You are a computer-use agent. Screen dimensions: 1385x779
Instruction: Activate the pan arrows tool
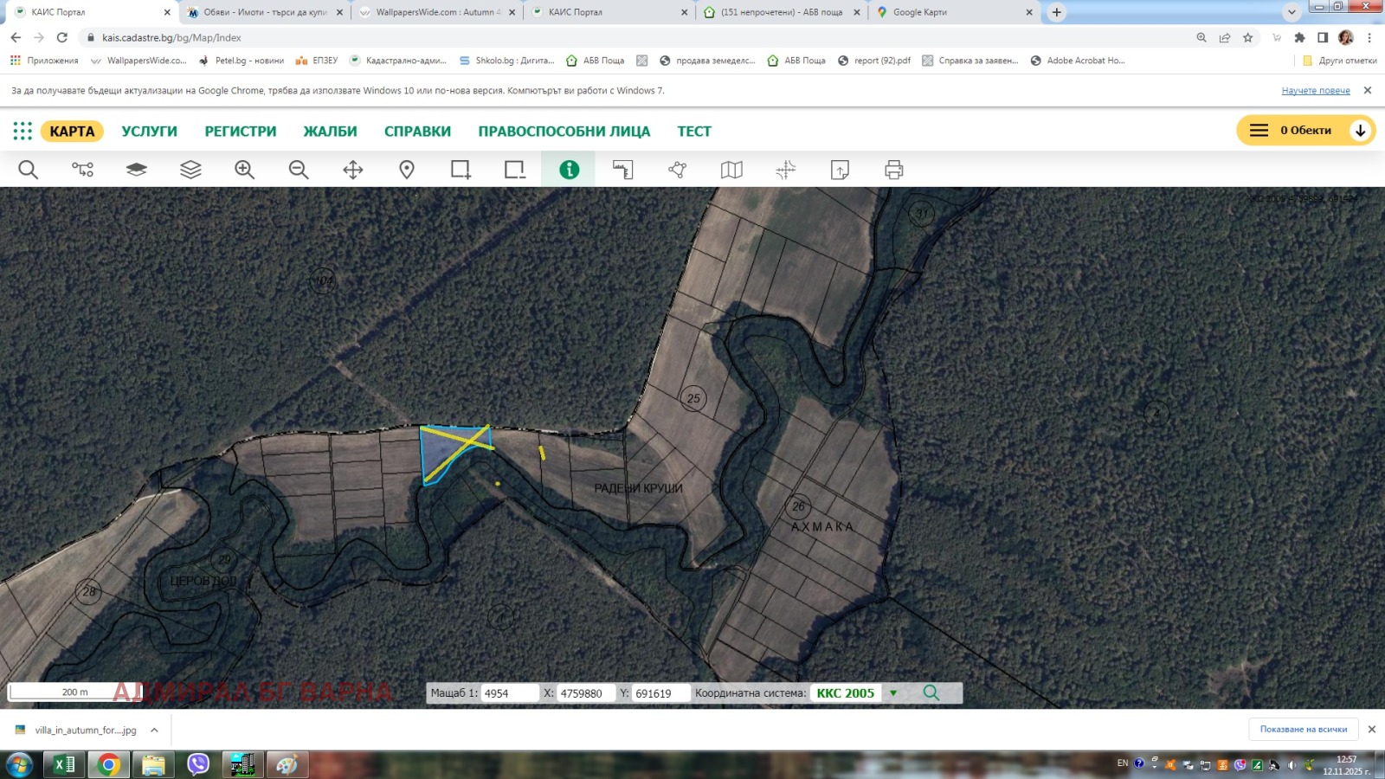[353, 170]
